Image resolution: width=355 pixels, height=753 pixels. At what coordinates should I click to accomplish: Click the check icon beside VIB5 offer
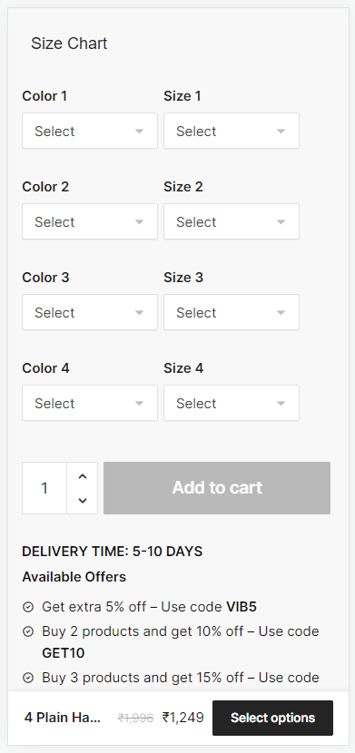pos(28,608)
